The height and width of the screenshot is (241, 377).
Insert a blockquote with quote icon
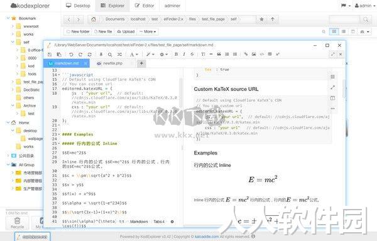click(219, 54)
